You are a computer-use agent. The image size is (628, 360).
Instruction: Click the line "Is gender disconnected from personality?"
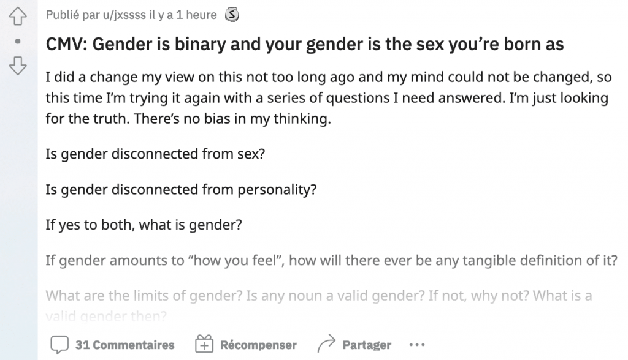click(x=181, y=189)
